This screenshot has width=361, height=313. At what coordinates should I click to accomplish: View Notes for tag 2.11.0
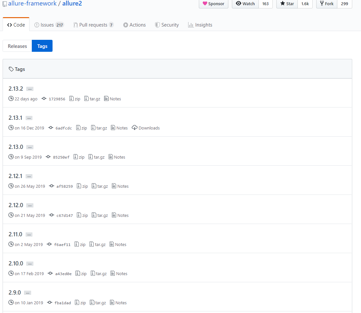click(118, 245)
